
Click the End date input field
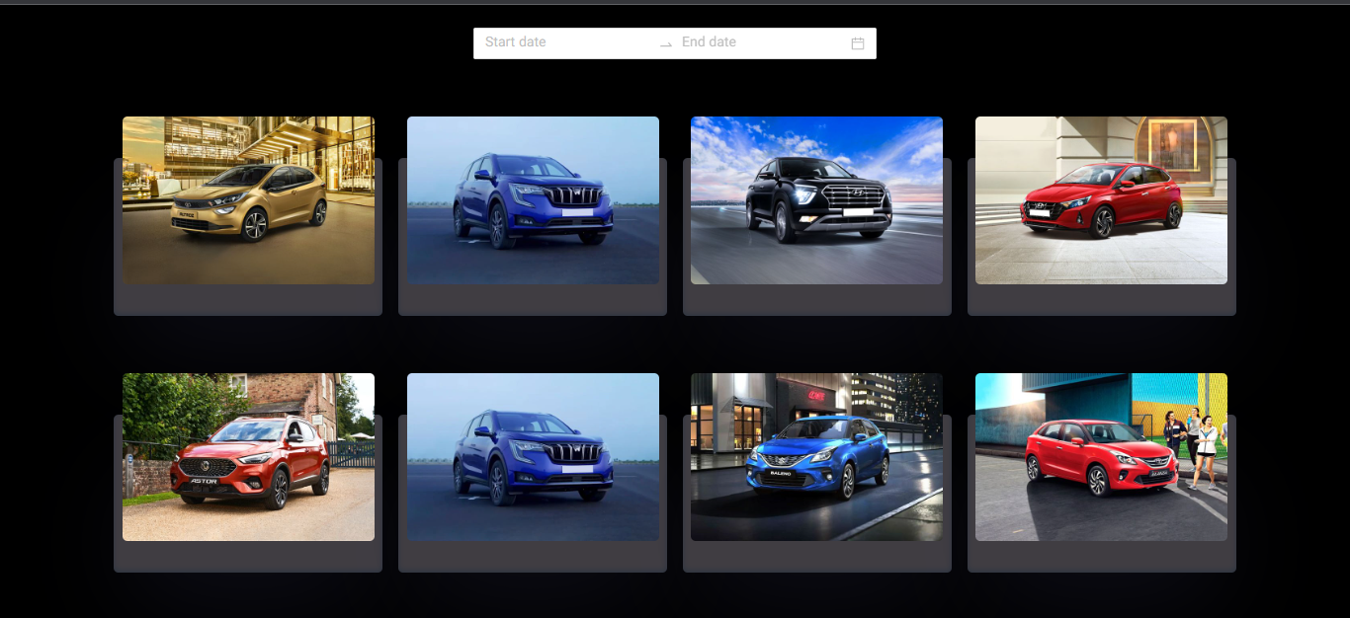[x=762, y=42]
